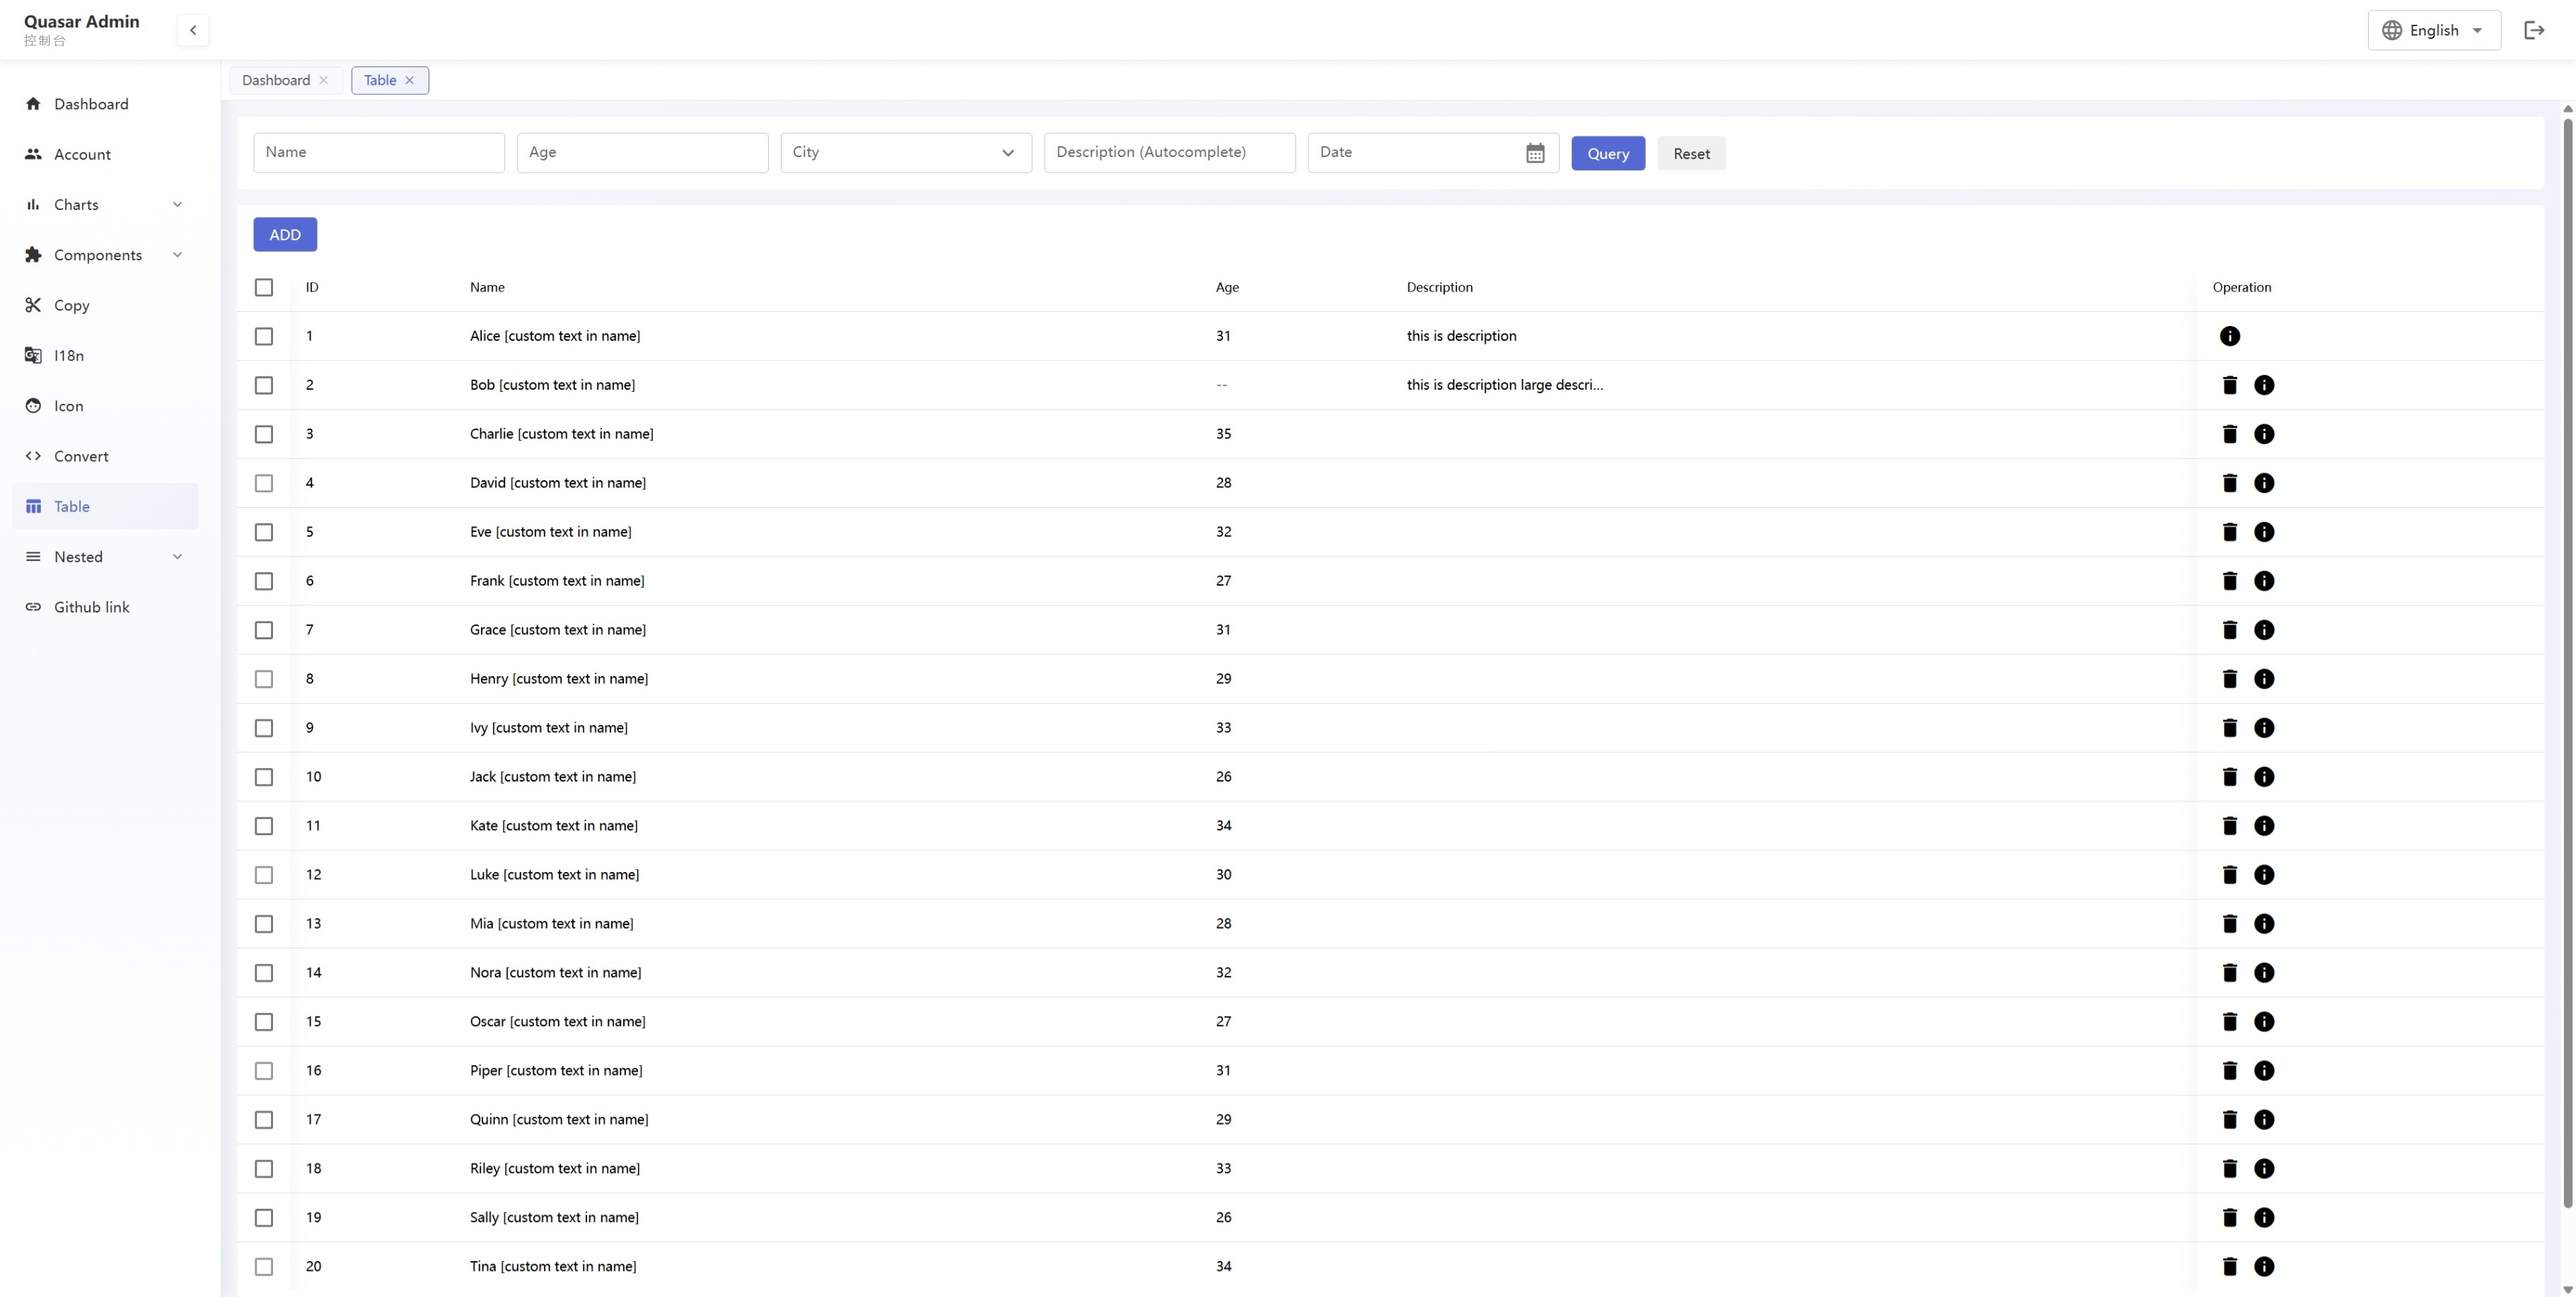Check the checkbox for Charlie's row

pyautogui.click(x=264, y=434)
